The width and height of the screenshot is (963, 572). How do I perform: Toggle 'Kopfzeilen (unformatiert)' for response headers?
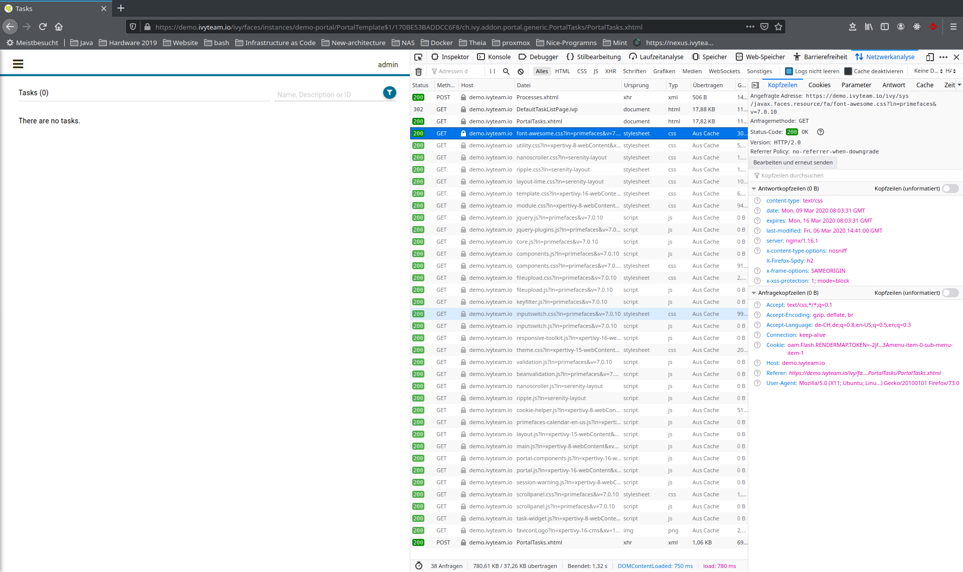click(x=950, y=188)
